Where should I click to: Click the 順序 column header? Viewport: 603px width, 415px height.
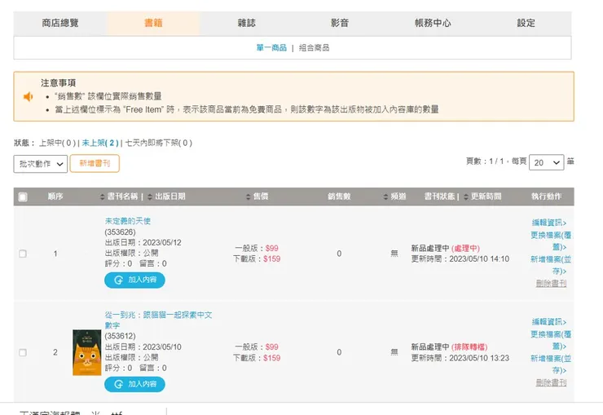pos(55,196)
